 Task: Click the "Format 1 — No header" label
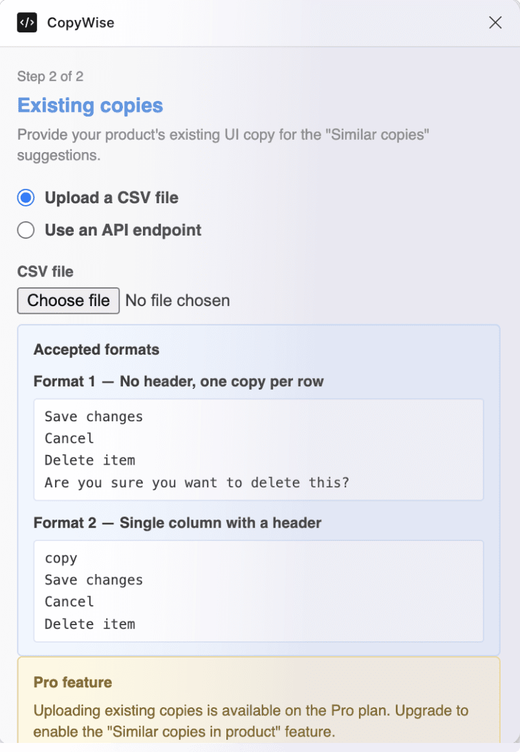pyautogui.click(x=178, y=381)
